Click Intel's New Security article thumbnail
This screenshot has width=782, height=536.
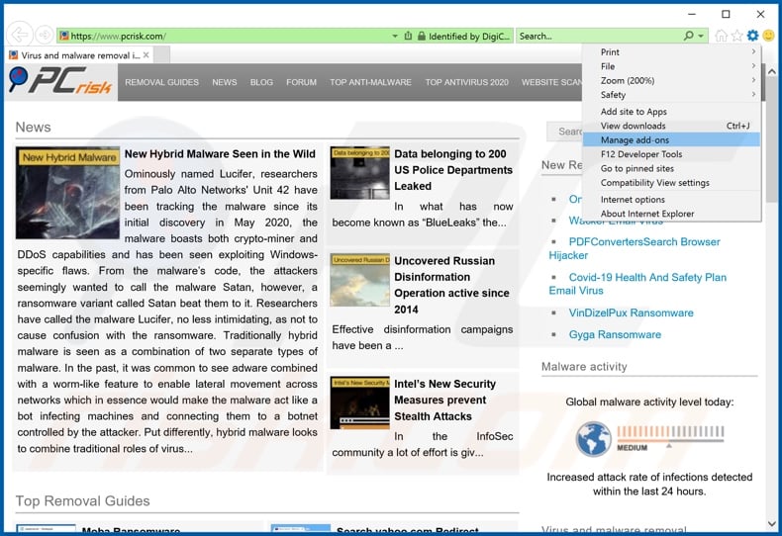pos(359,403)
